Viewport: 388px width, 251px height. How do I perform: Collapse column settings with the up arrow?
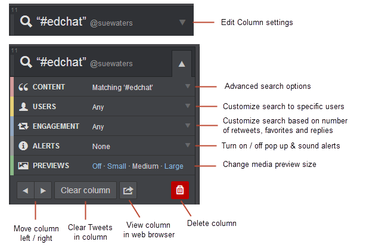(182, 63)
